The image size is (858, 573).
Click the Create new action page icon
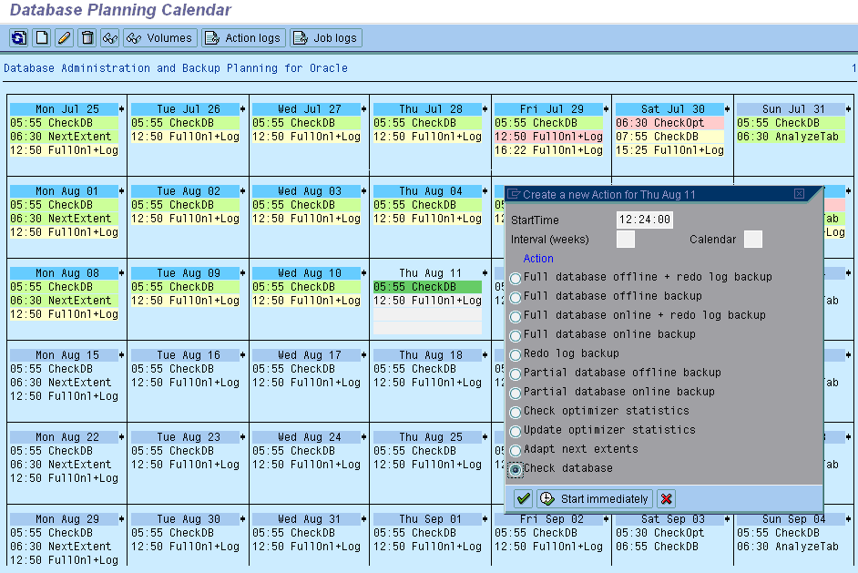click(x=42, y=37)
